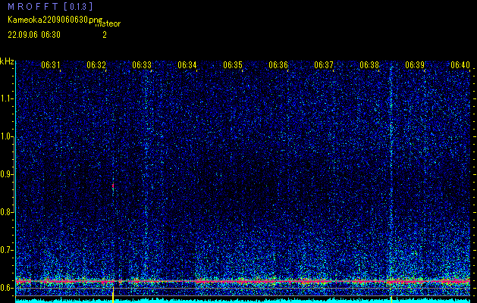Screen dimensions: 477x303
Task: Click the 0.8 kHz frequency label
Action: coord(7,212)
